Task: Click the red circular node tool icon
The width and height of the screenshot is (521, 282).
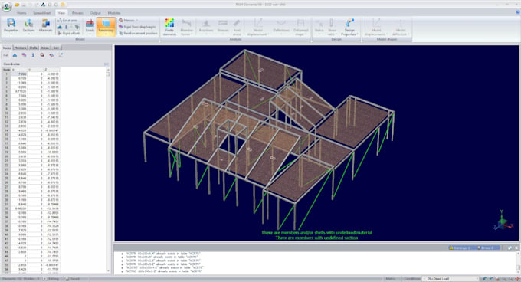Action: 42,55
